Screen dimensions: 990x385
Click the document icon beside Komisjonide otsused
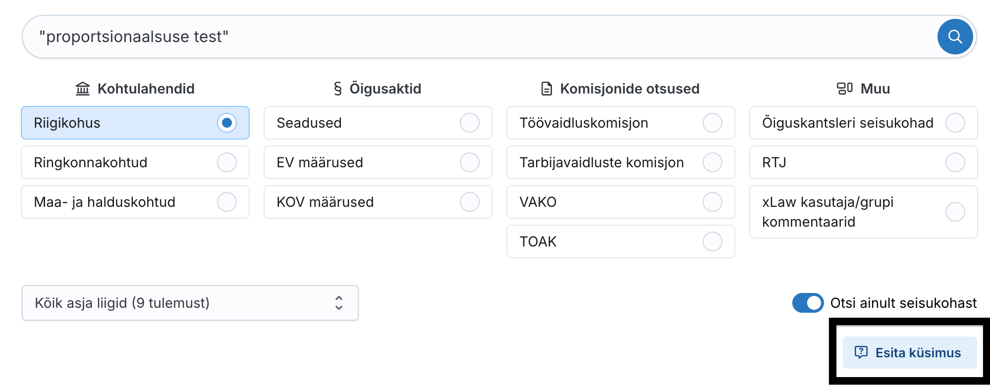[546, 89]
